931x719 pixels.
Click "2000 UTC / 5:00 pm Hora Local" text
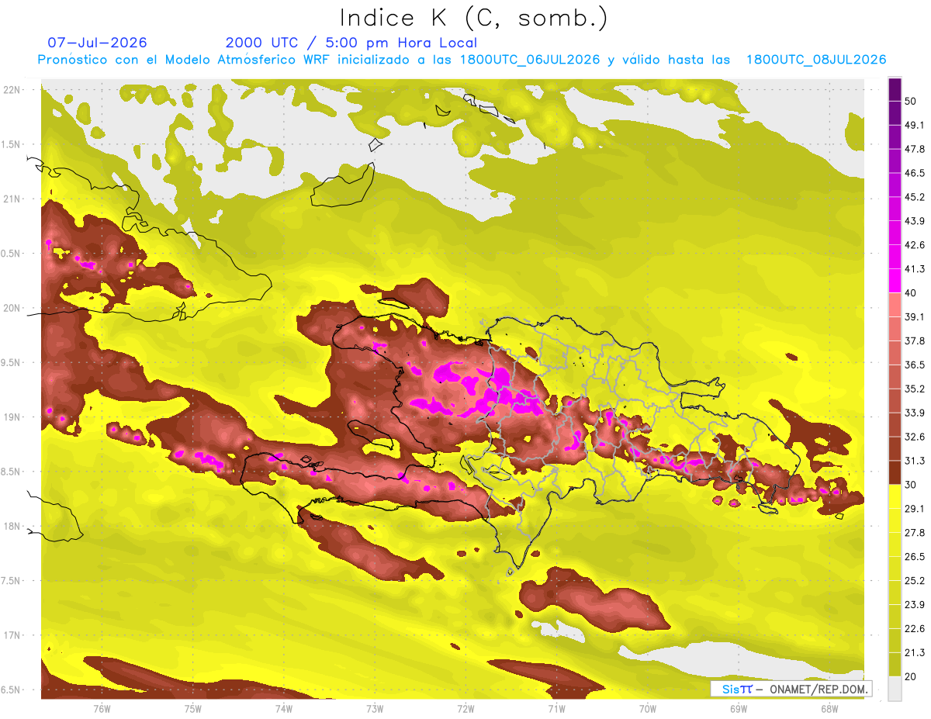tap(351, 43)
